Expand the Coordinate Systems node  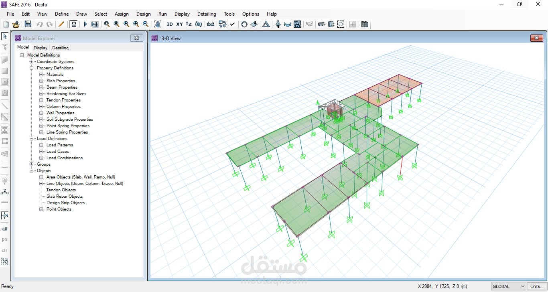(32, 61)
